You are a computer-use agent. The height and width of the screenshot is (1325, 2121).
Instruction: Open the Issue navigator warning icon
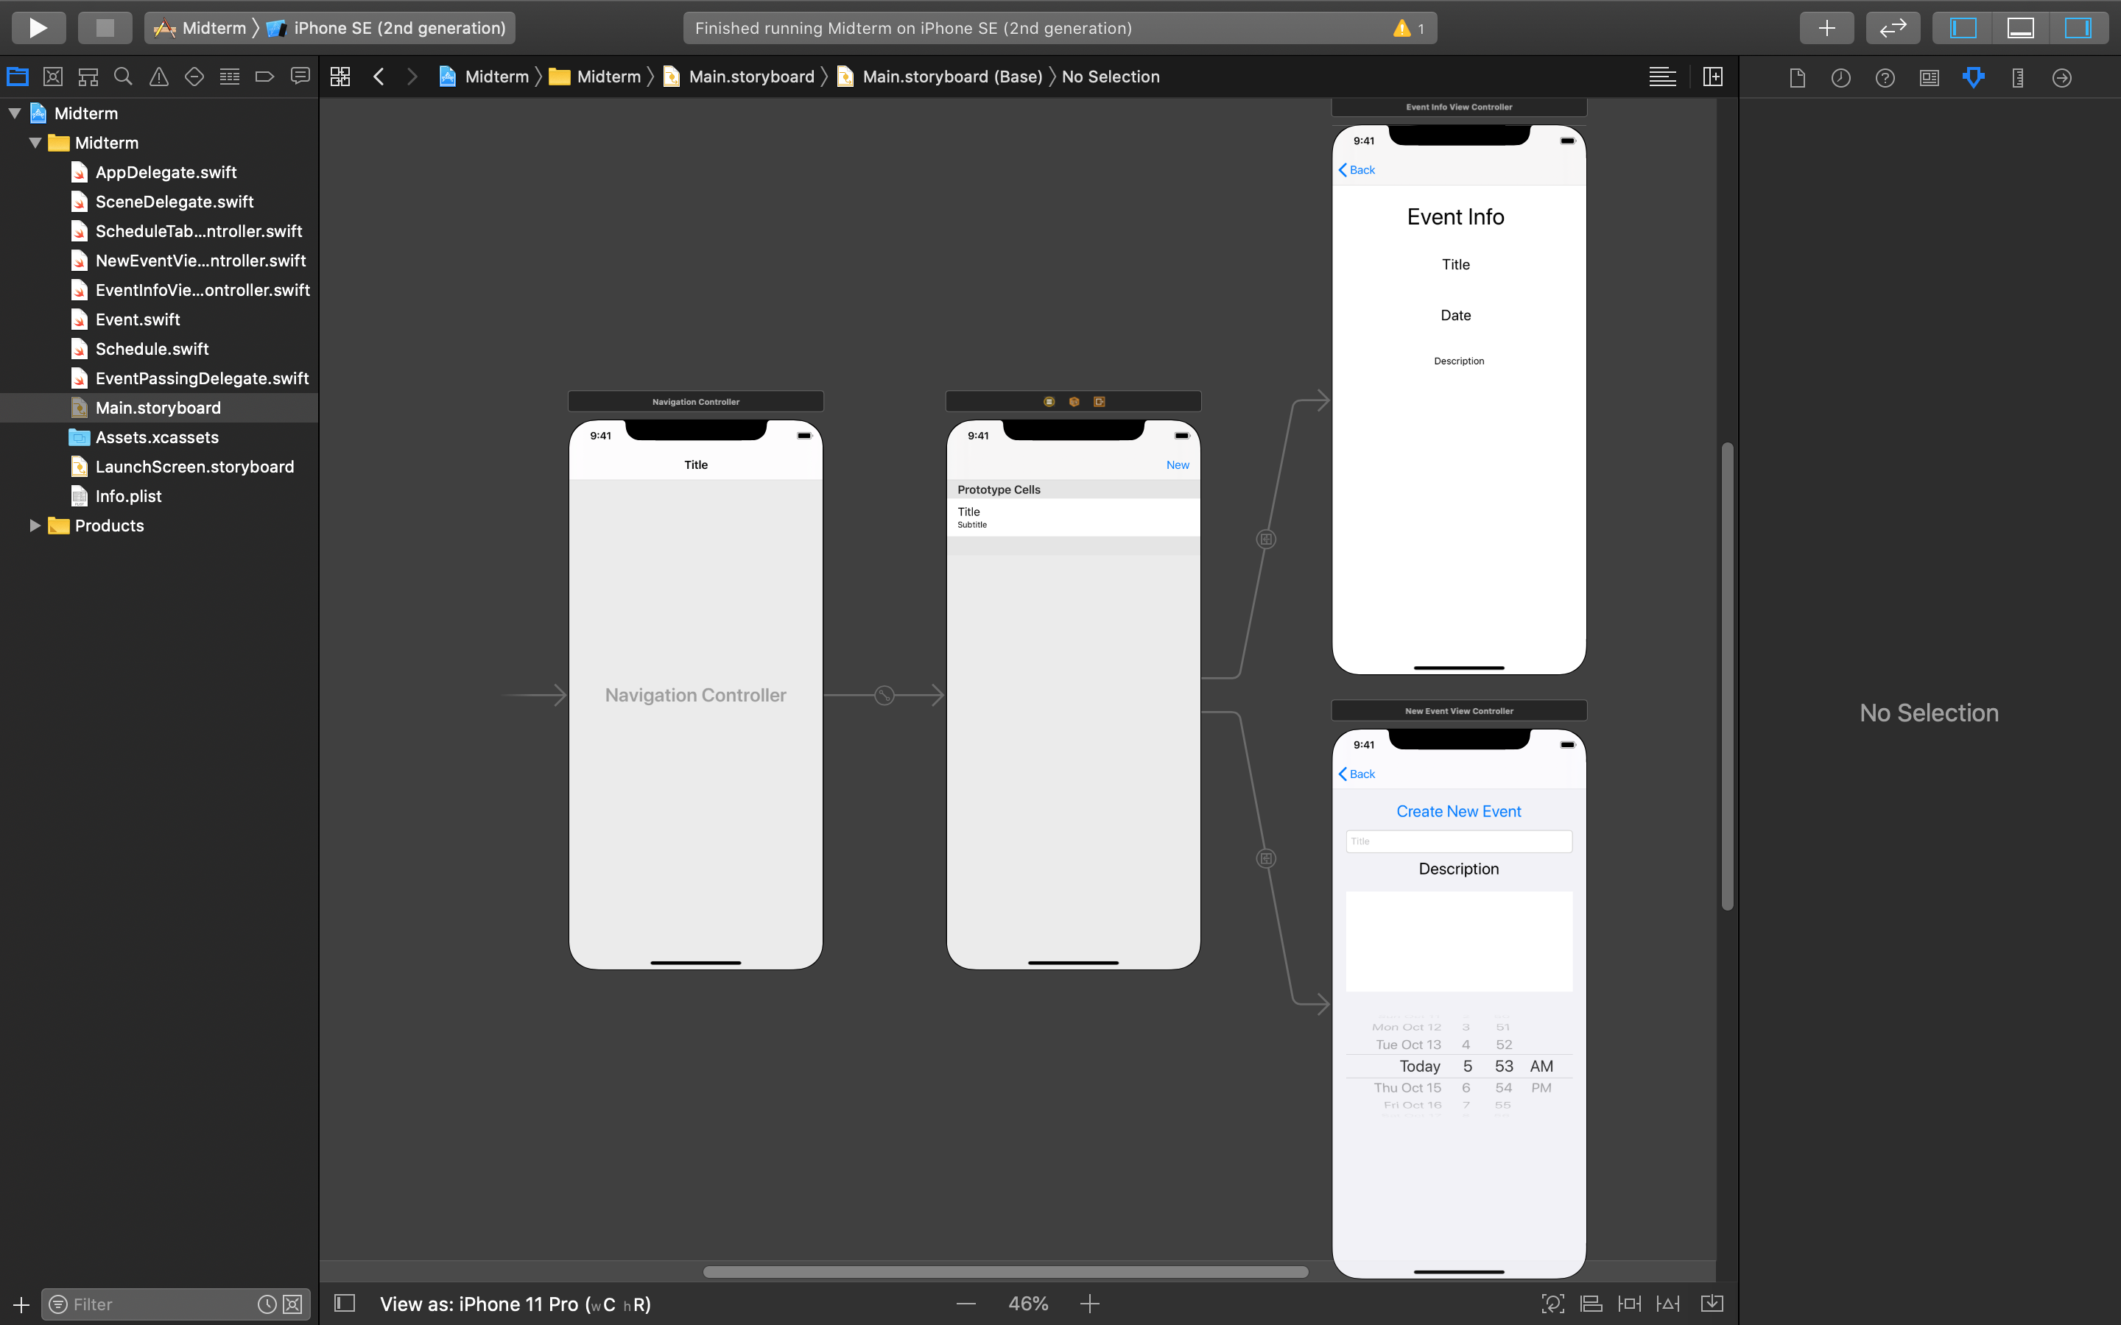tap(158, 77)
